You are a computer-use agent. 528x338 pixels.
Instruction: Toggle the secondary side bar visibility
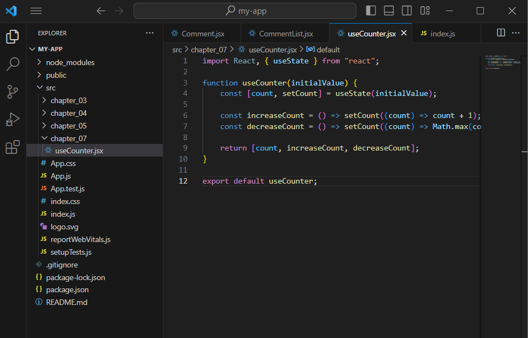pos(407,11)
